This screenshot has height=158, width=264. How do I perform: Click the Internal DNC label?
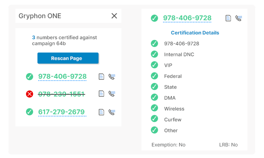179,55
